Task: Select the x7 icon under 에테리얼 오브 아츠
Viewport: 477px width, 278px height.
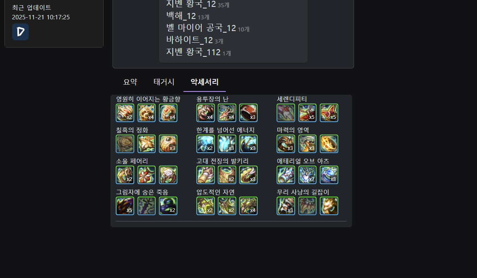Action: [x=307, y=175]
